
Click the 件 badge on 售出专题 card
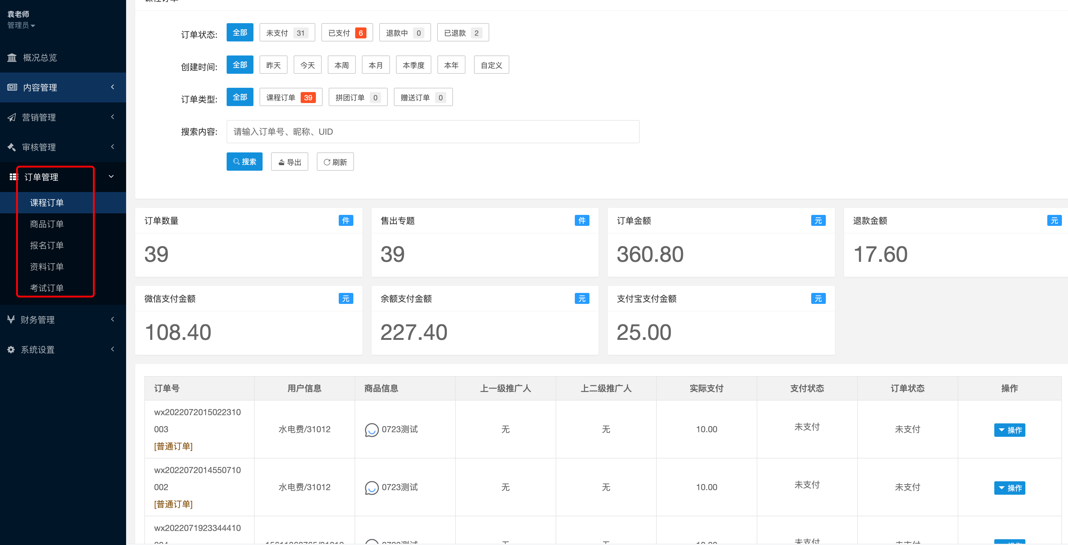tap(582, 221)
